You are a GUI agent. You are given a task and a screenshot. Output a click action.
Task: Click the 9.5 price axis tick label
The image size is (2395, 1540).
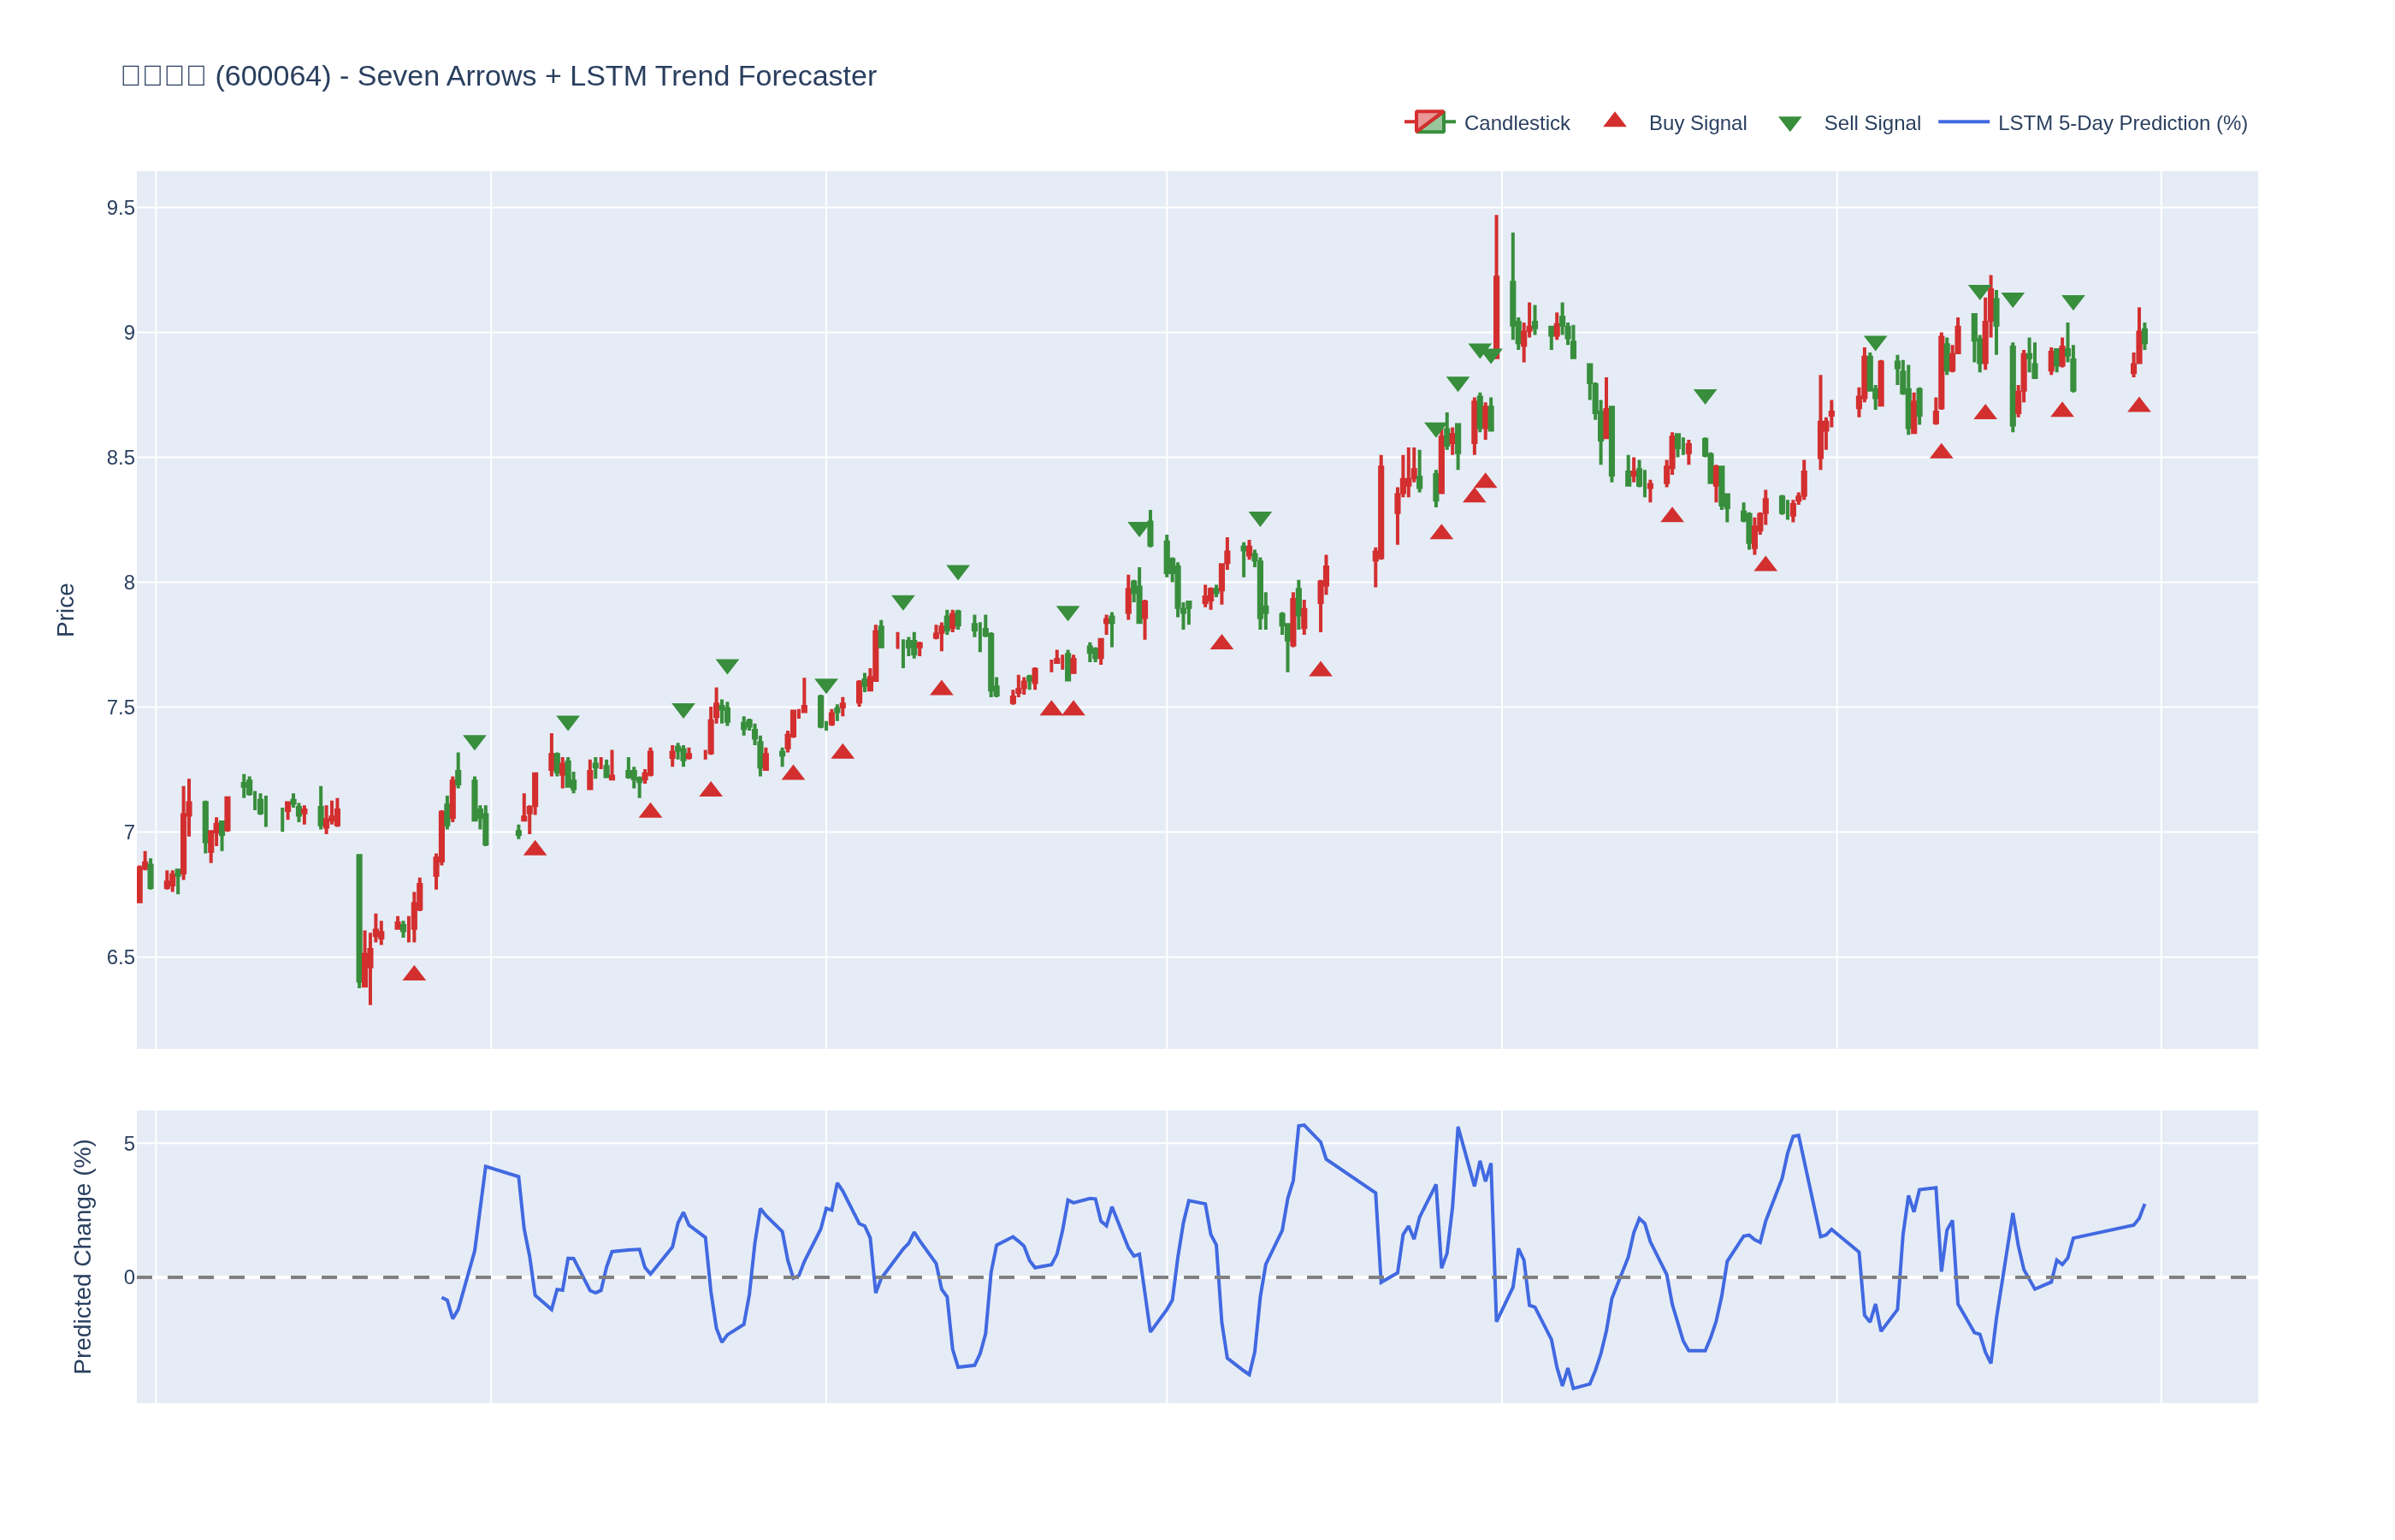(120, 208)
